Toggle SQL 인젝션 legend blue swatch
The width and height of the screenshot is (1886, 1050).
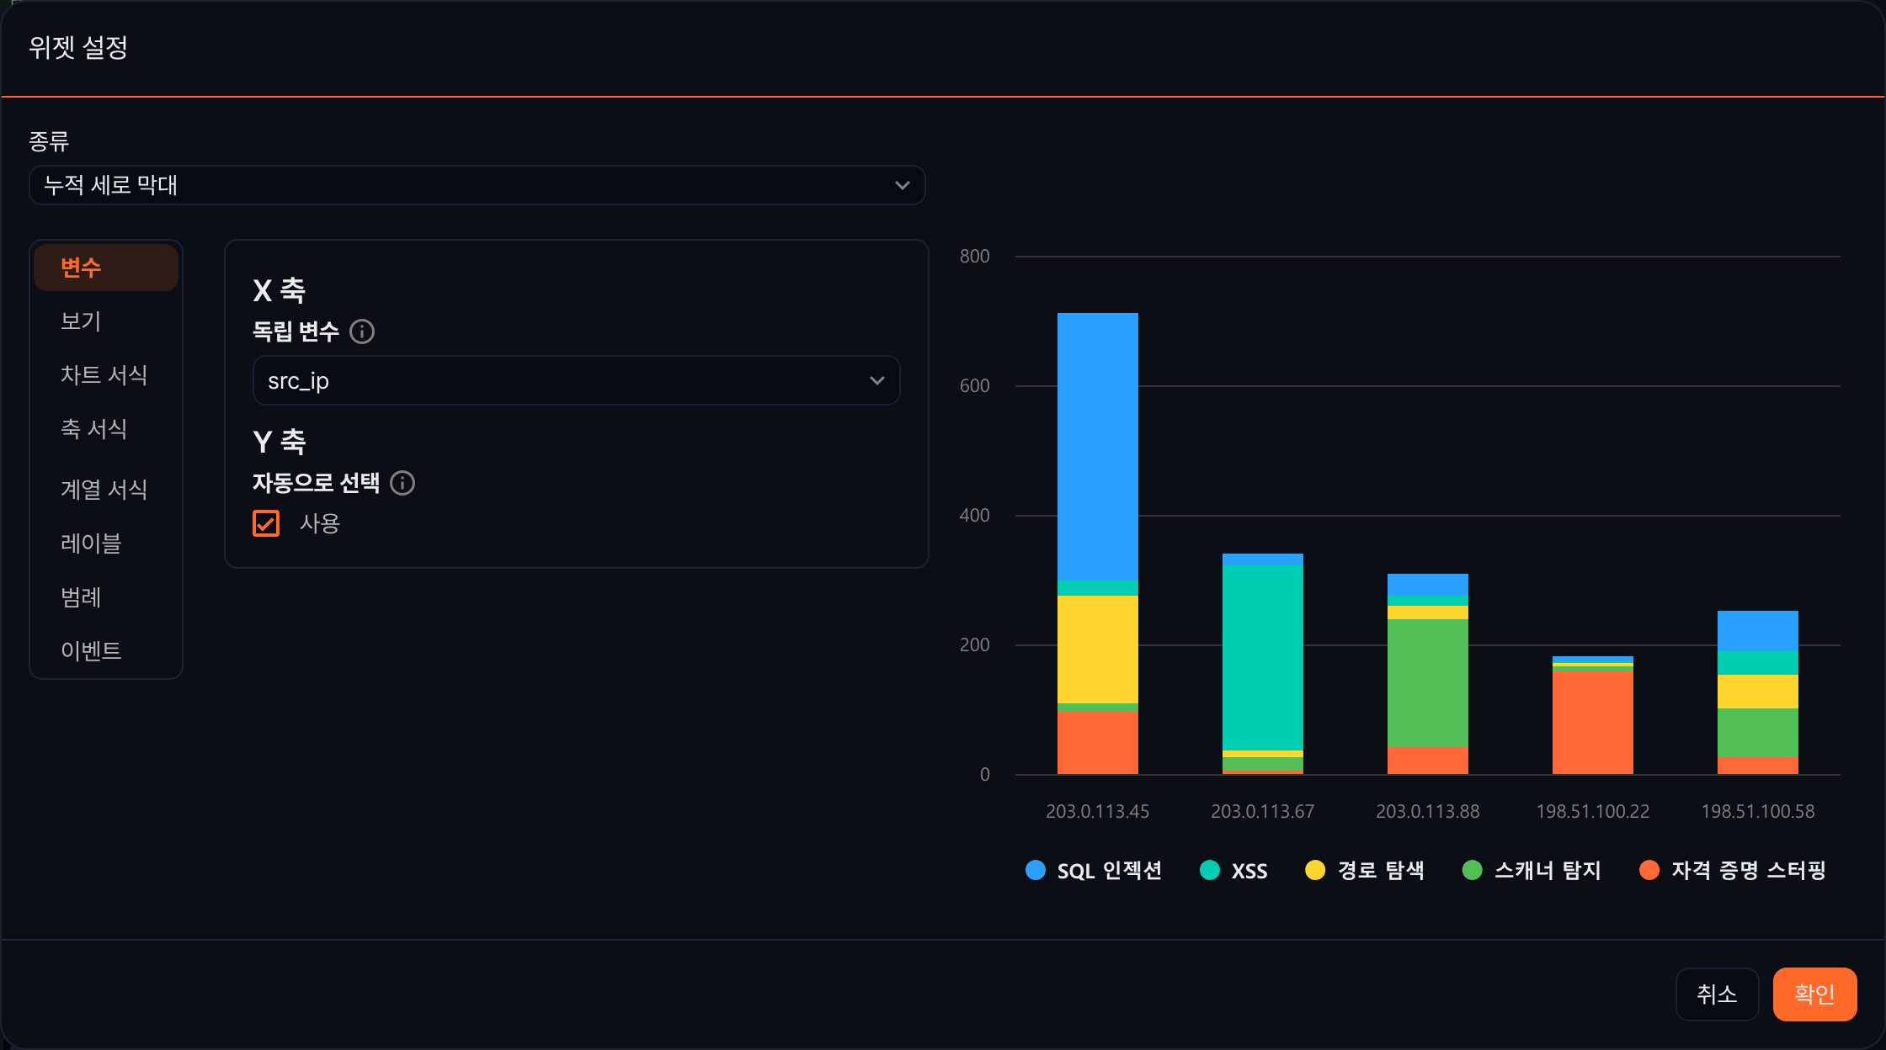pos(1036,870)
